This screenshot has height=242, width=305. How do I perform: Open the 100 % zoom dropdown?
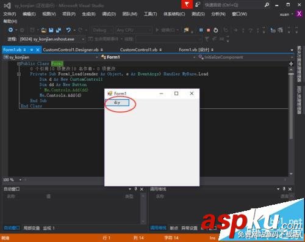point(20,180)
